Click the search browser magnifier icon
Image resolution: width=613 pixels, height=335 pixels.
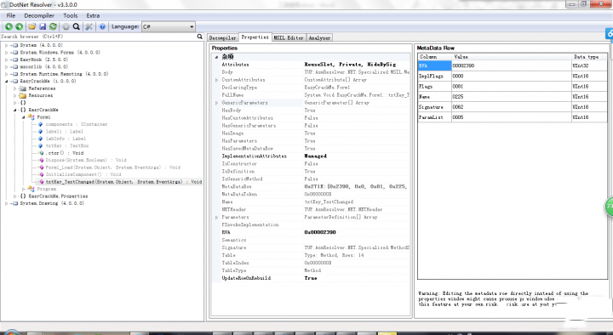point(200,37)
